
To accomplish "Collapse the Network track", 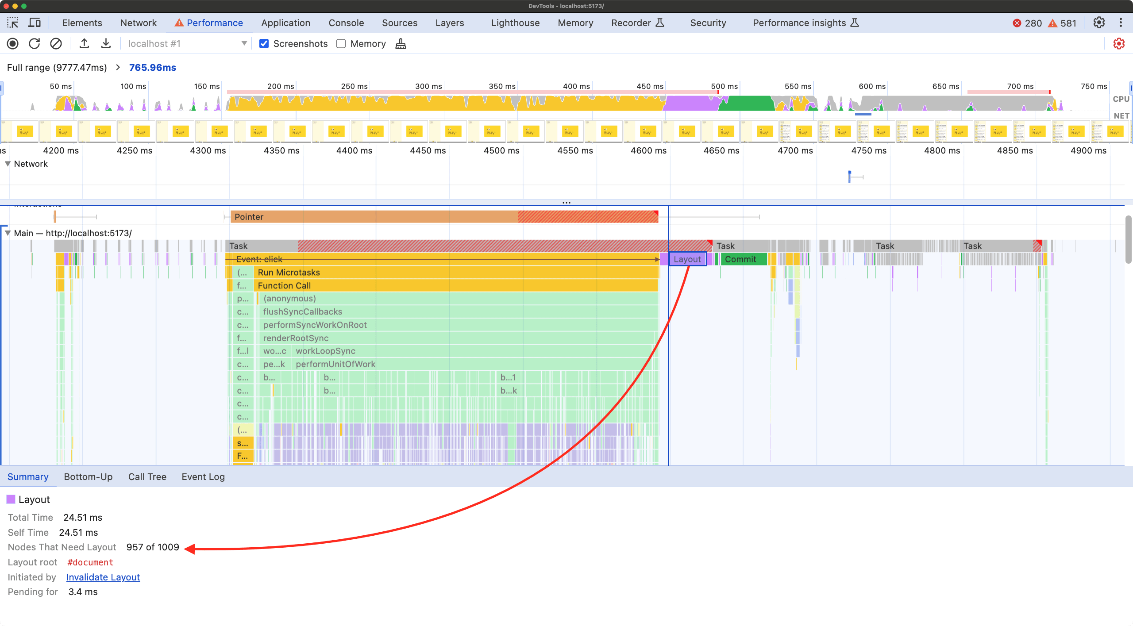I will 7,164.
